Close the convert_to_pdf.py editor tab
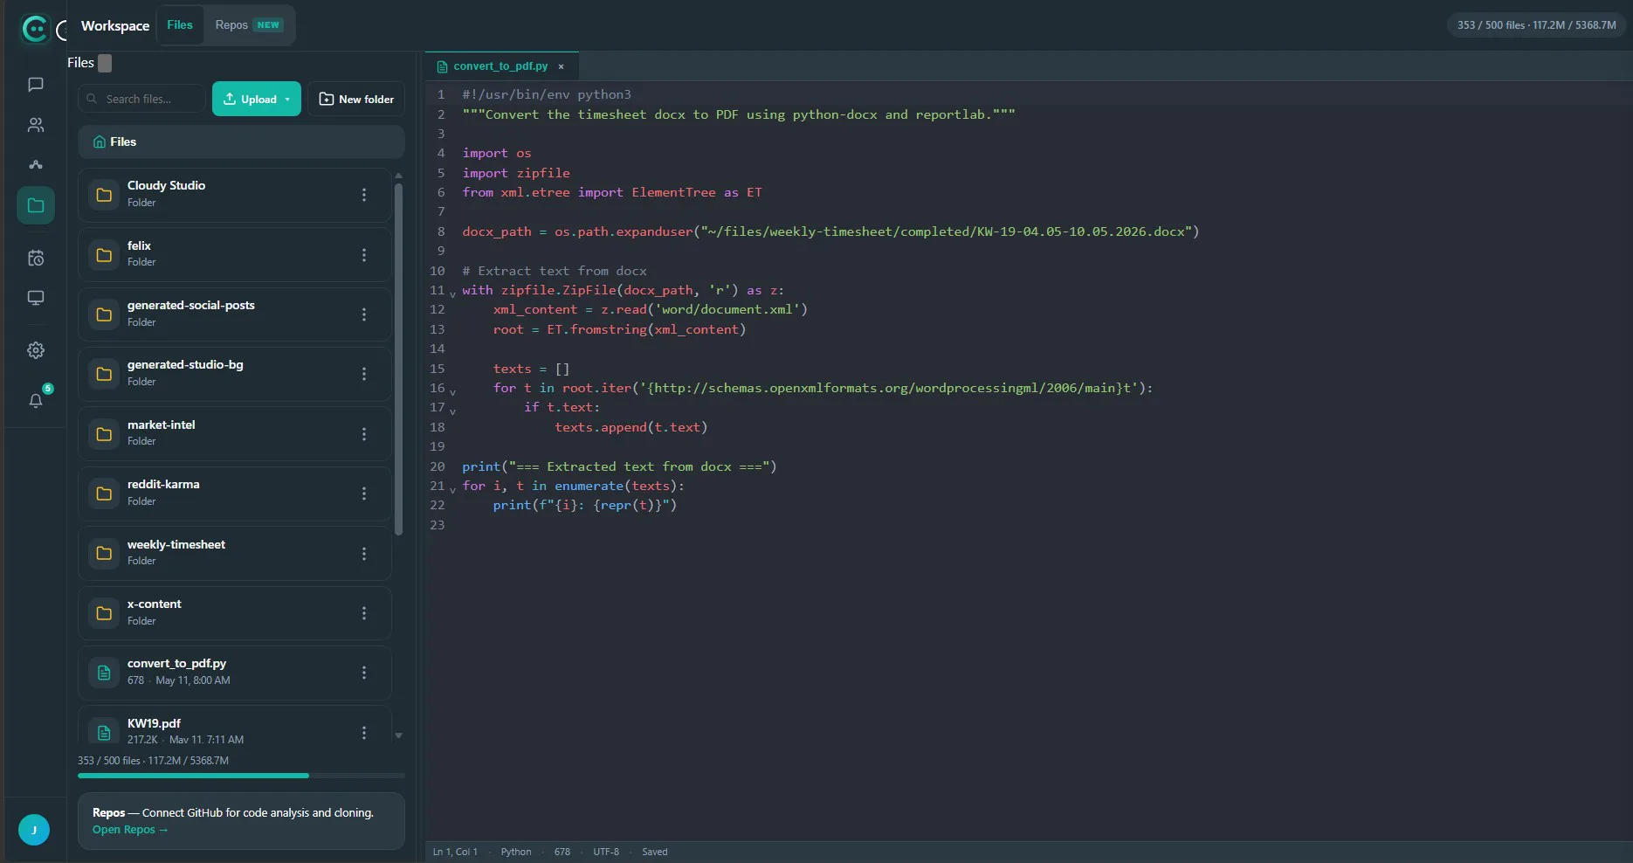Viewport: 1633px width, 863px height. 561,66
